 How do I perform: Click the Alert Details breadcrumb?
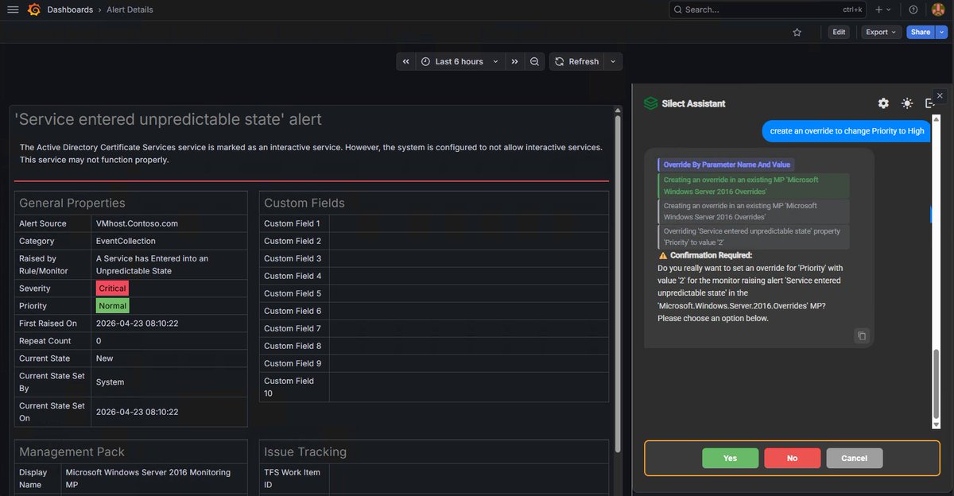(130, 10)
